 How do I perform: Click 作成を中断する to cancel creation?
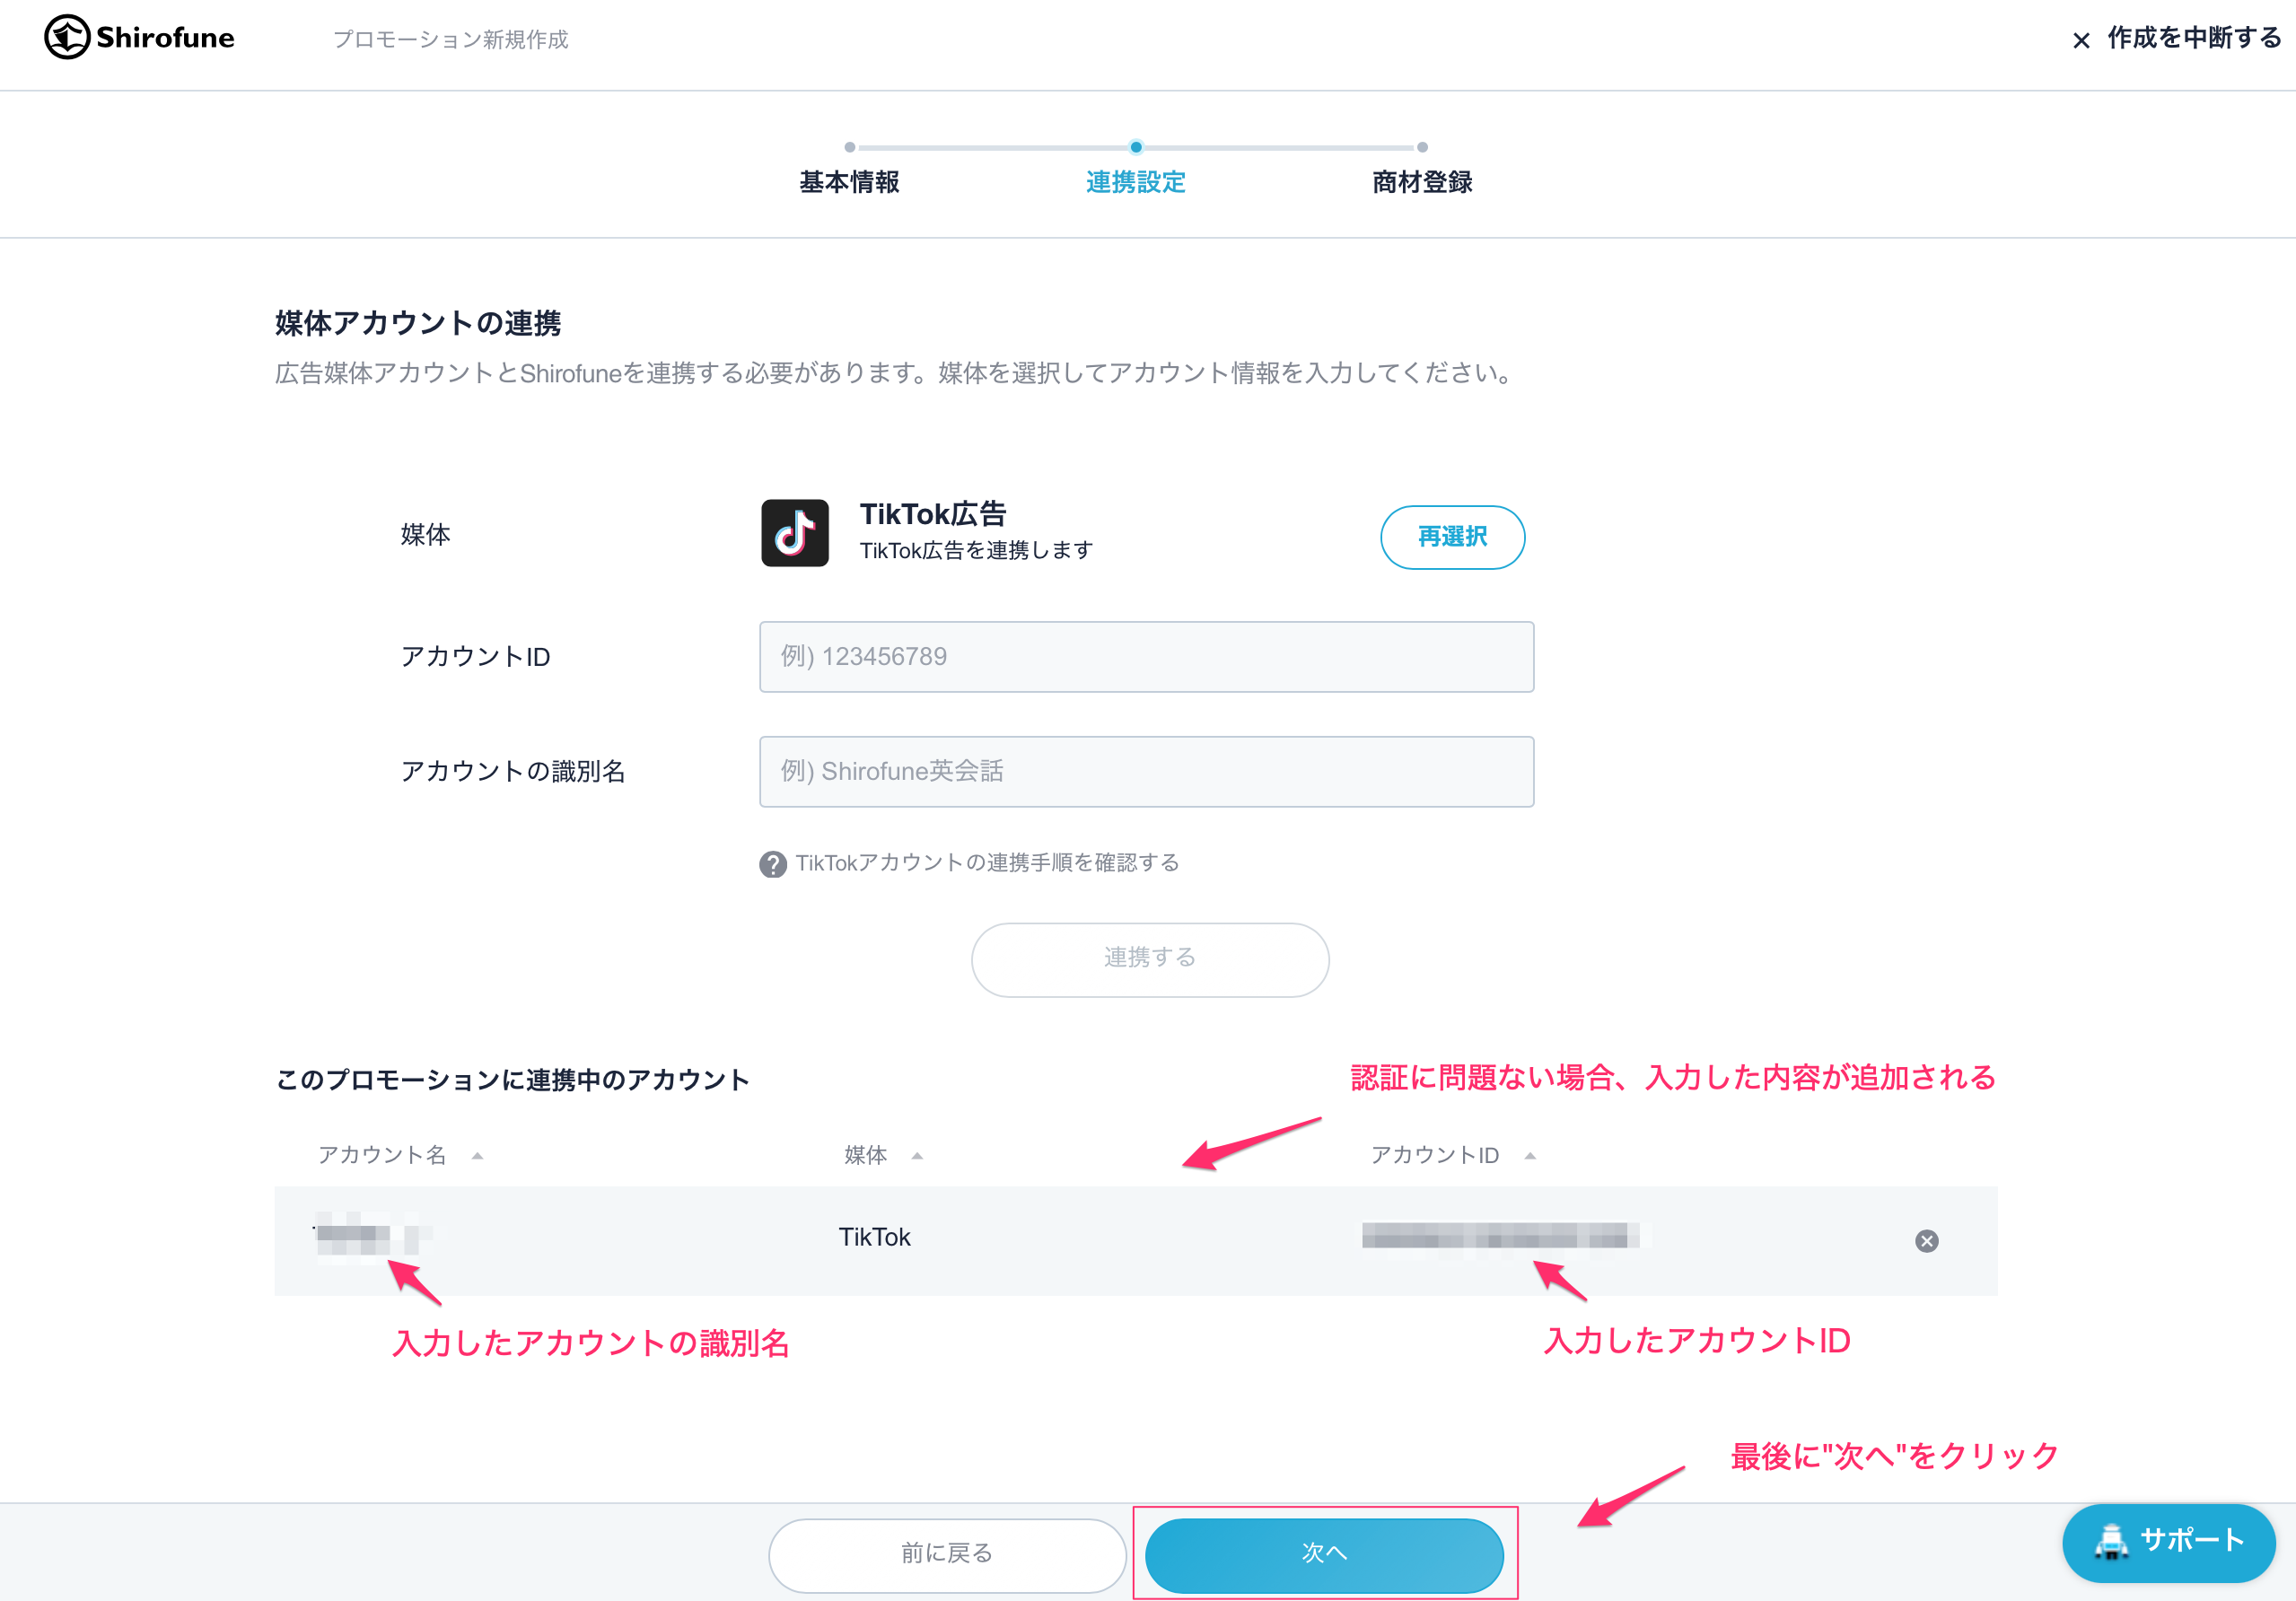(2194, 38)
